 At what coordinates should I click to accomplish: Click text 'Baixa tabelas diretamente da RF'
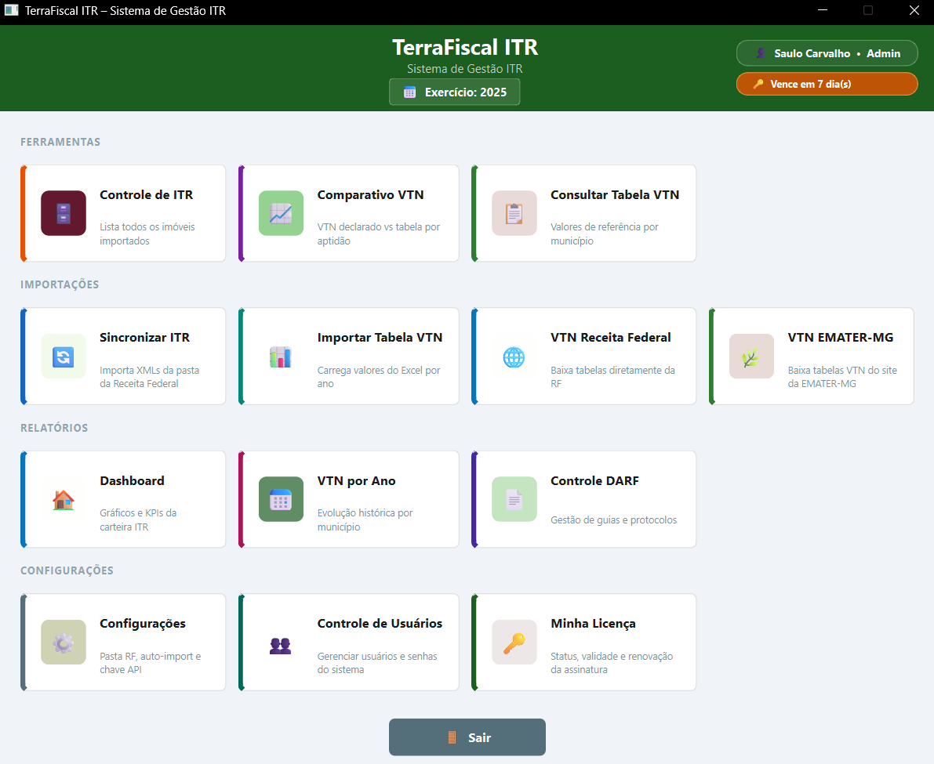tap(613, 377)
